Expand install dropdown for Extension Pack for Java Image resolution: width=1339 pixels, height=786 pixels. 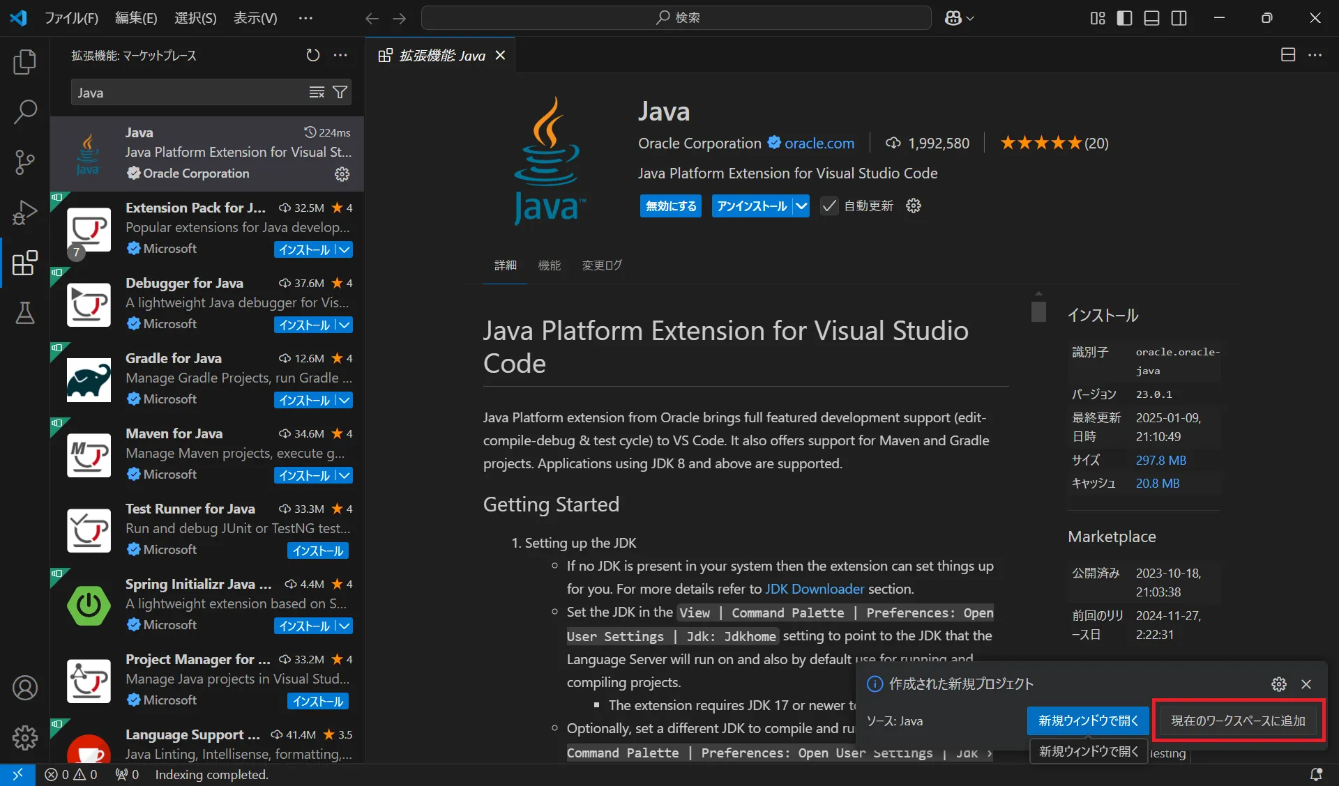tap(344, 249)
